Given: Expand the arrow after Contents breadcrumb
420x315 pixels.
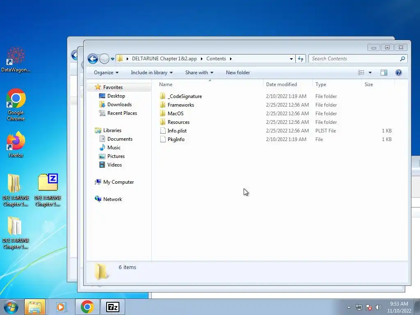Looking at the screenshot, I should [x=231, y=59].
